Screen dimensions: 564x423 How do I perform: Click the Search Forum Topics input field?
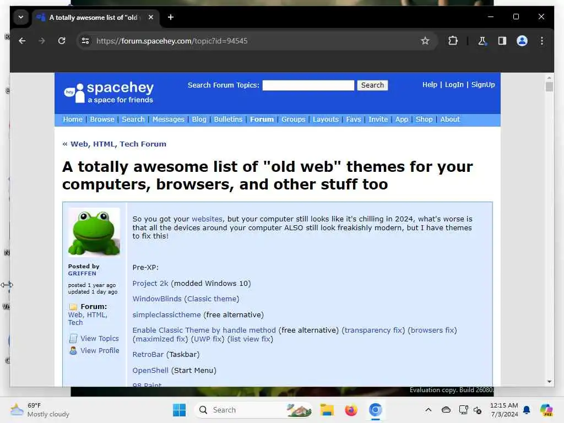pyautogui.click(x=308, y=85)
